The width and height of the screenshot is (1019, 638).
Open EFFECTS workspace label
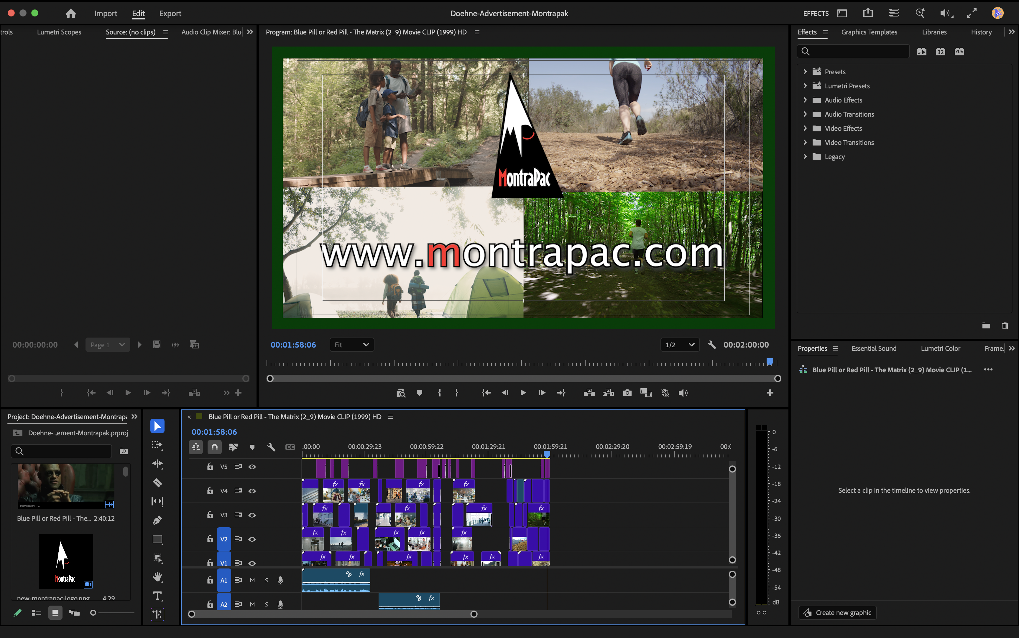click(x=816, y=14)
